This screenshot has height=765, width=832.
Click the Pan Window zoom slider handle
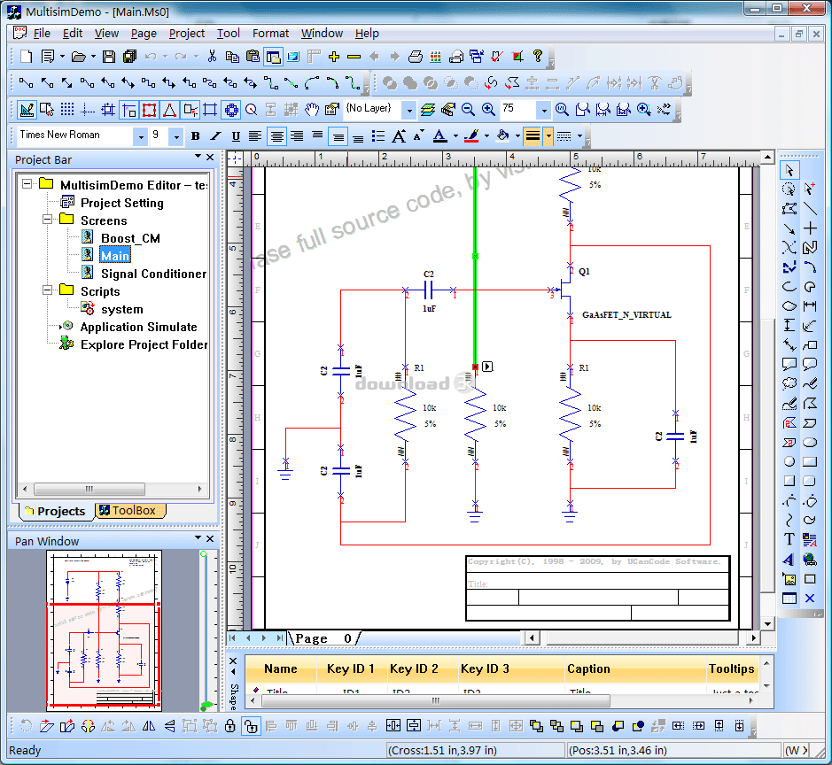(x=206, y=706)
